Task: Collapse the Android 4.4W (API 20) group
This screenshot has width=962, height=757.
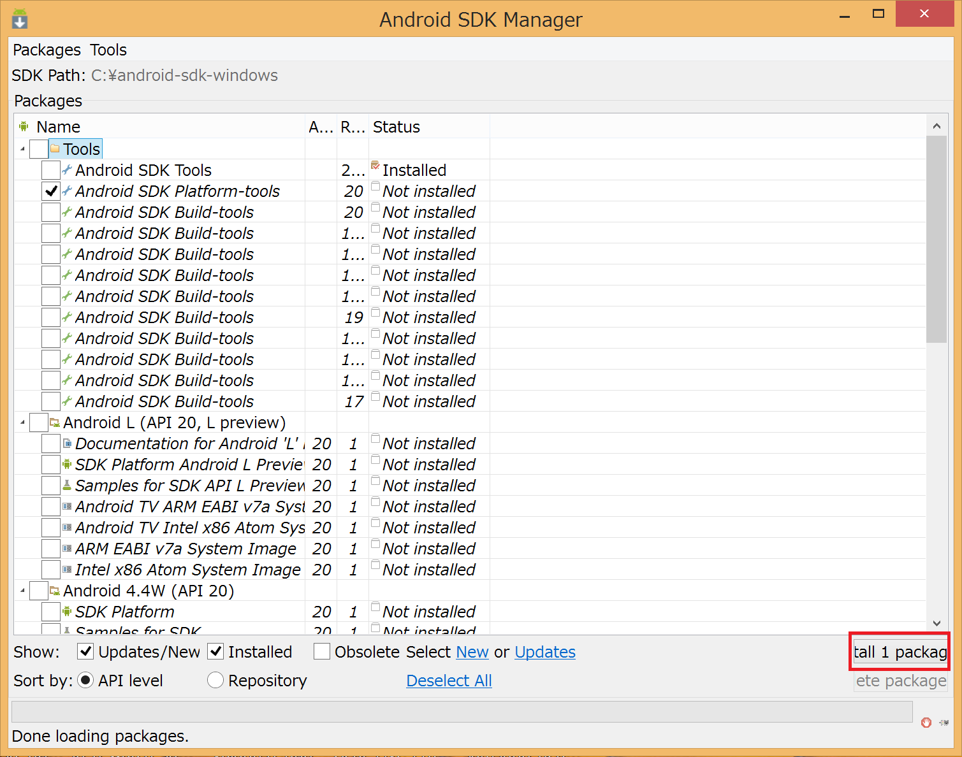Action: [x=23, y=591]
